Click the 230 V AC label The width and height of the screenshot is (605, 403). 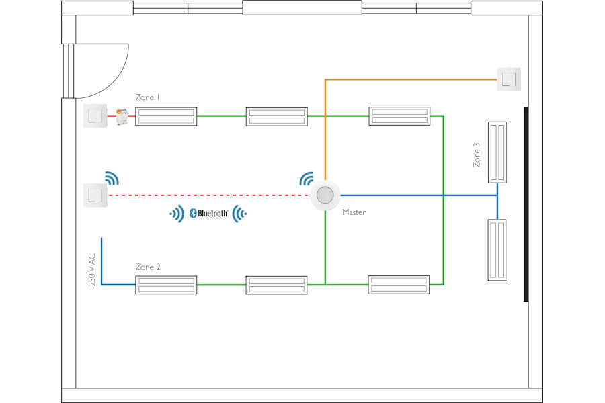pyautogui.click(x=92, y=271)
